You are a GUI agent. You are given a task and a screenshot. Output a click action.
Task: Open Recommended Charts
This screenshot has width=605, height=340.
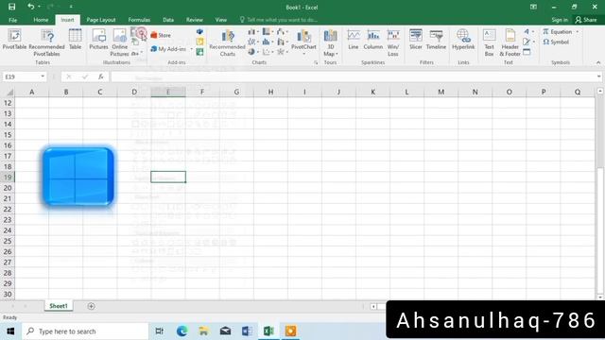click(227, 42)
